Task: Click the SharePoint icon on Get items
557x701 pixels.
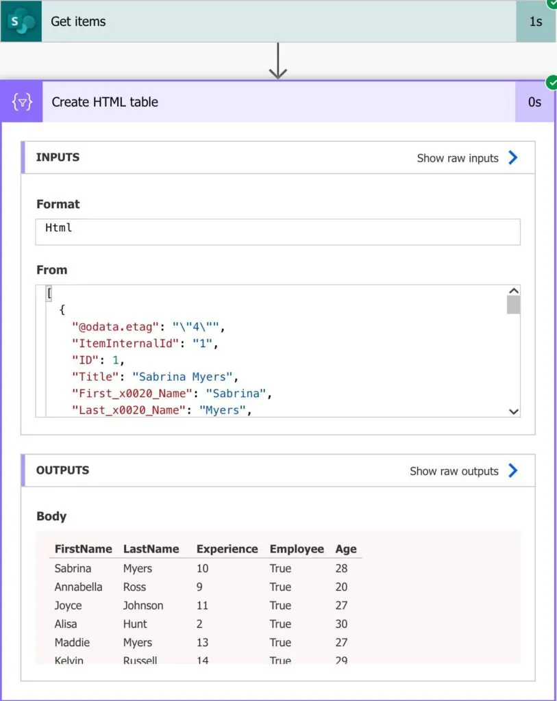Action: pyautogui.click(x=21, y=21)
